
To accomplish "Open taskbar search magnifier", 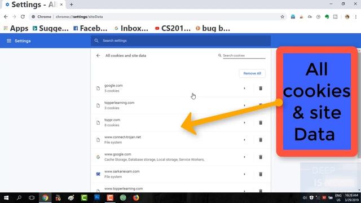I will (19, 198).
